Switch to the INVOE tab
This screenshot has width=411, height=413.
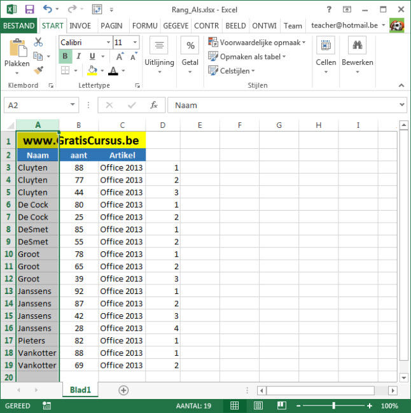tap(80, 25)
